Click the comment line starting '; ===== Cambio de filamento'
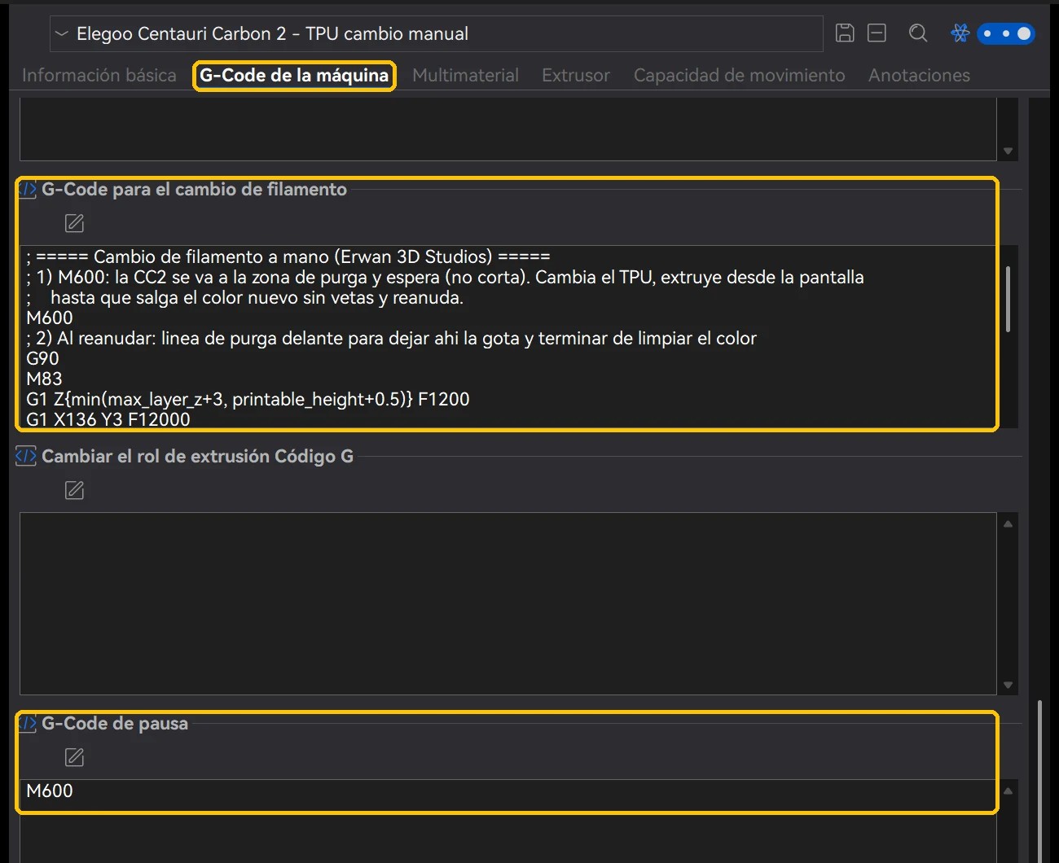Viewport: 1059px width, 863px height. 288,257
